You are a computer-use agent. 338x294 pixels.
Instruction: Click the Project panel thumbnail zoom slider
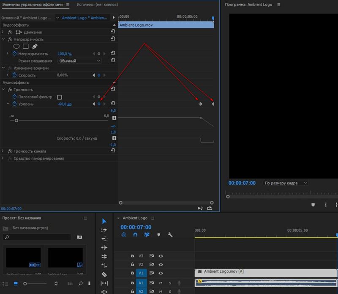tap(25, 284)
